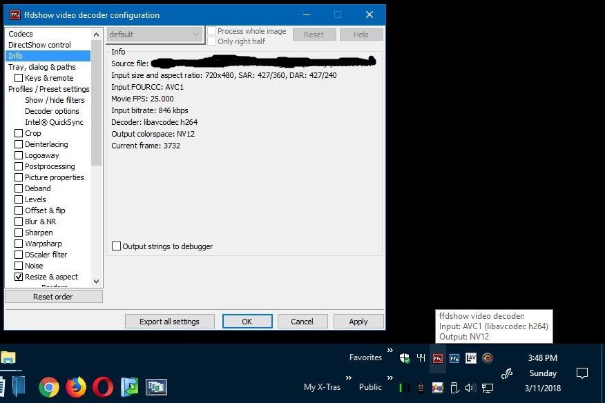Tick the Levels checkbox

coord(19,199)
